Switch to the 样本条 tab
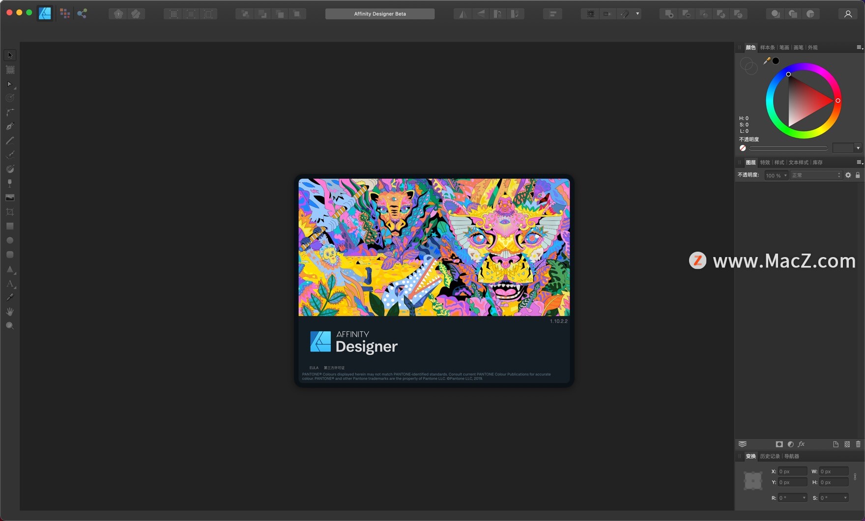The height and width of the screenshot is (521, 865). coord(767,48)
